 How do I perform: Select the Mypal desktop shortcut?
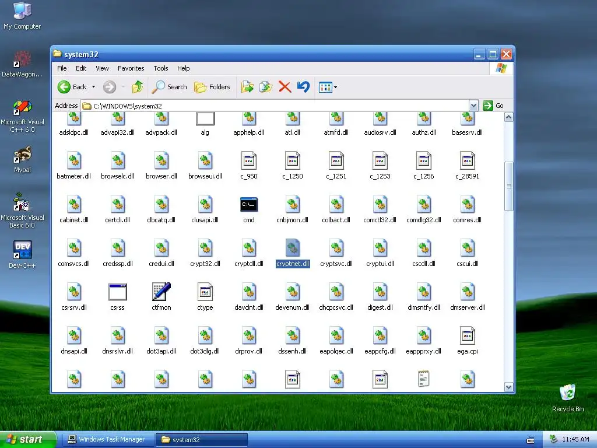click(22, 160)
